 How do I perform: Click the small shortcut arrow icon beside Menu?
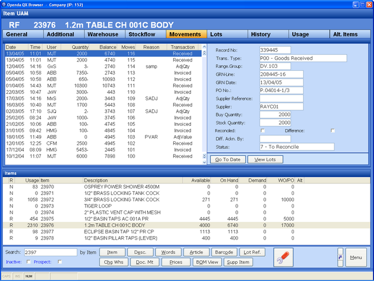pos(341,257)
